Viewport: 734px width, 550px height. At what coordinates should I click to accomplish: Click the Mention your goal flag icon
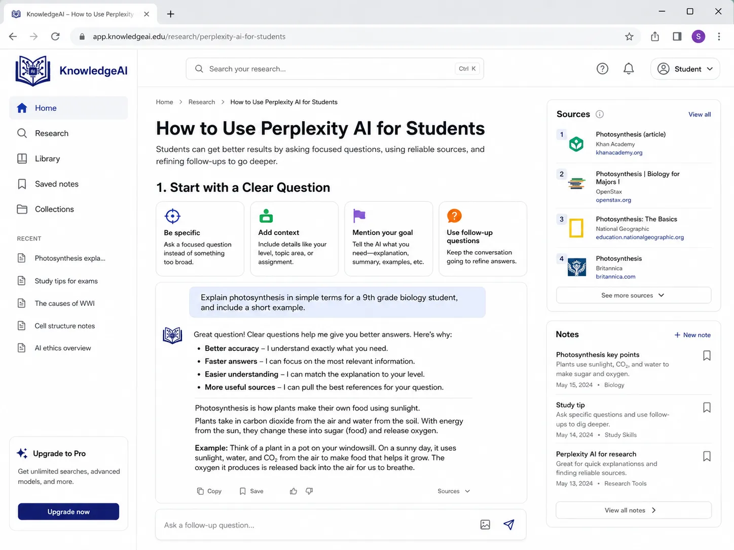click(359, 216)
